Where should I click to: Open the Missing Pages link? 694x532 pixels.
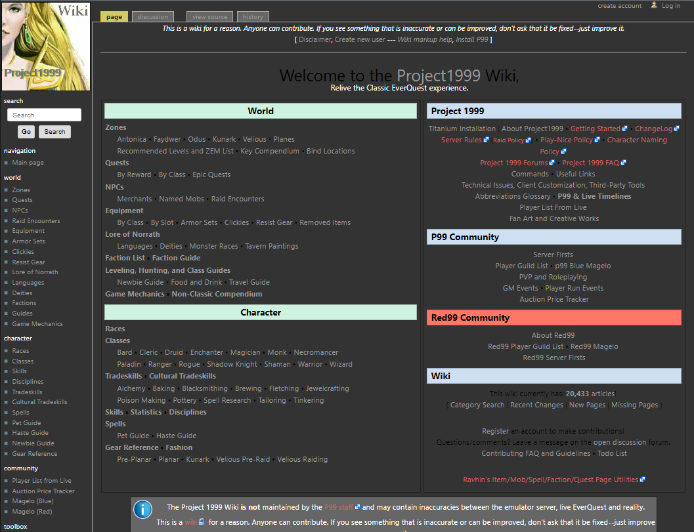[634, 405]
